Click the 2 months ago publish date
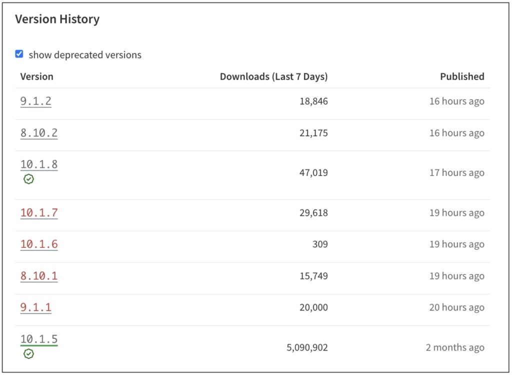The image size is (512, 375). [x=454, y=347]
